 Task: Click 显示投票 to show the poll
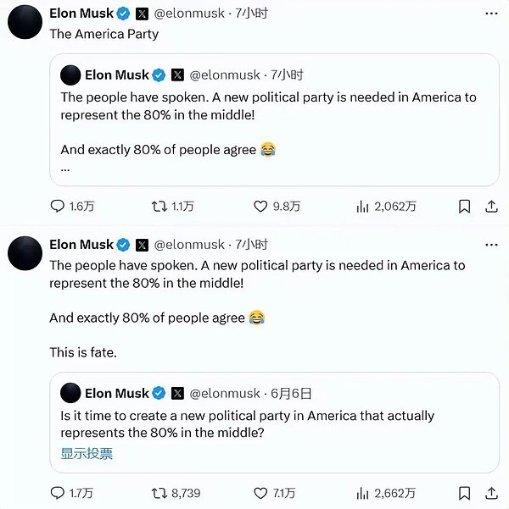86,453
